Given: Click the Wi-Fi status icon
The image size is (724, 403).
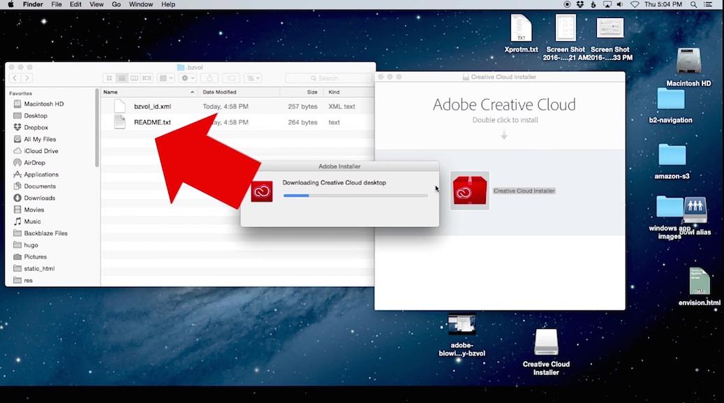Looking at the screenshot, I should (635, 4).
